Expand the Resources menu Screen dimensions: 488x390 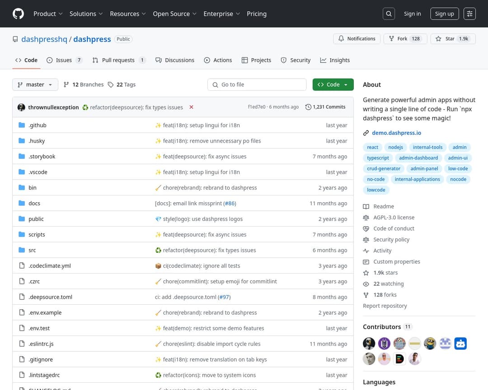click(x=127, y=14)
